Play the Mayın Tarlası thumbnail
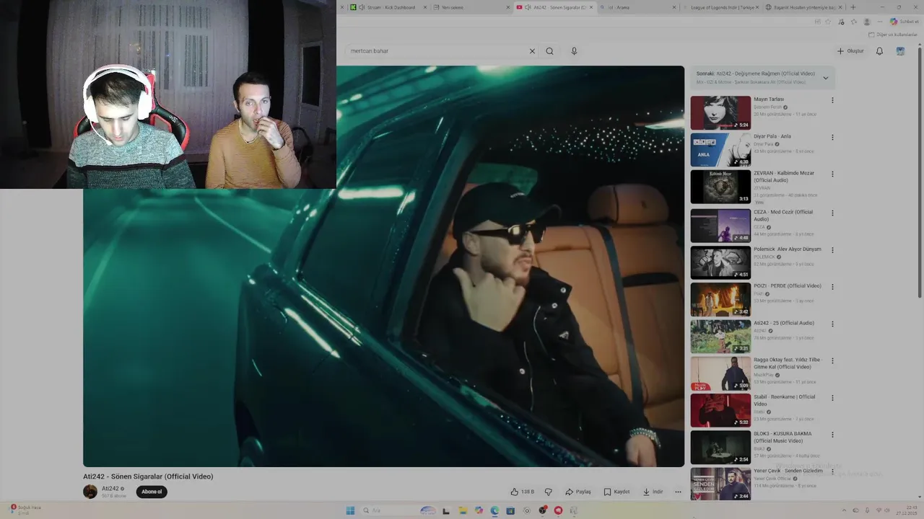 point(720,112)
